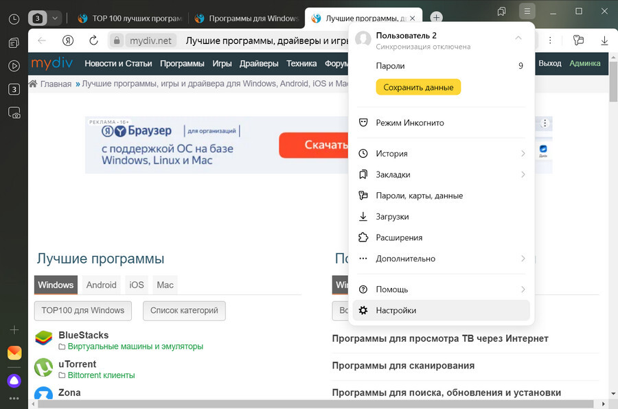This screenshot has width=618, height=409.
Task: Open Пароли, карты, данные menu item
Action: click(442, 196)
